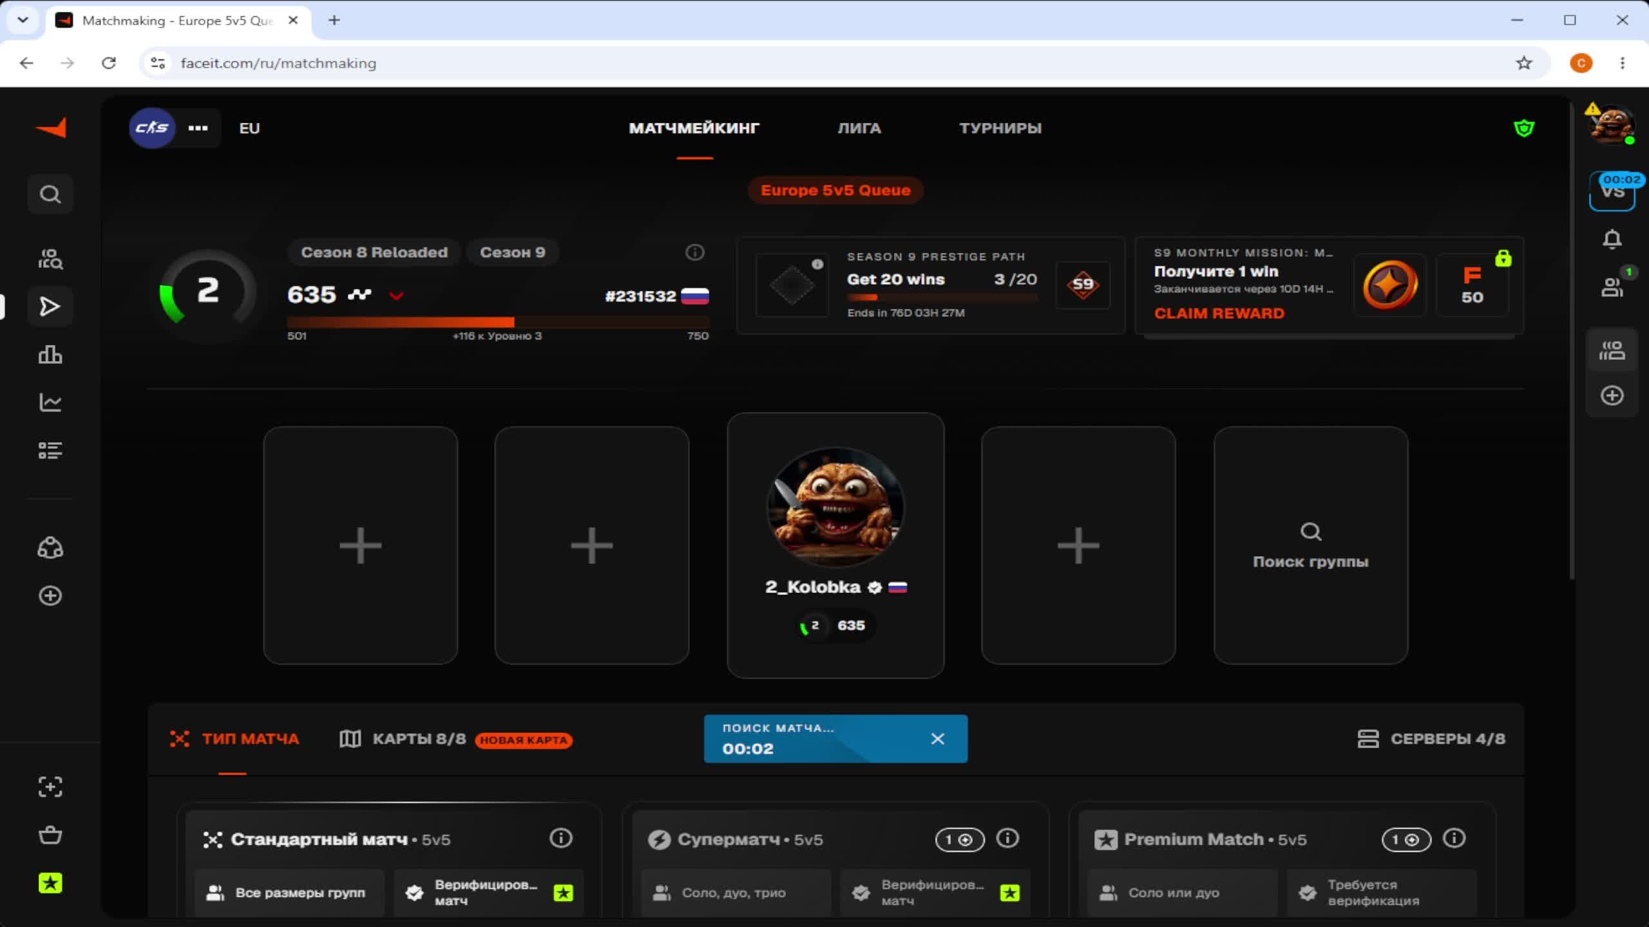Show info for Premium Match
Screen dimensions: 1649x927
(x=1454, y=838)
